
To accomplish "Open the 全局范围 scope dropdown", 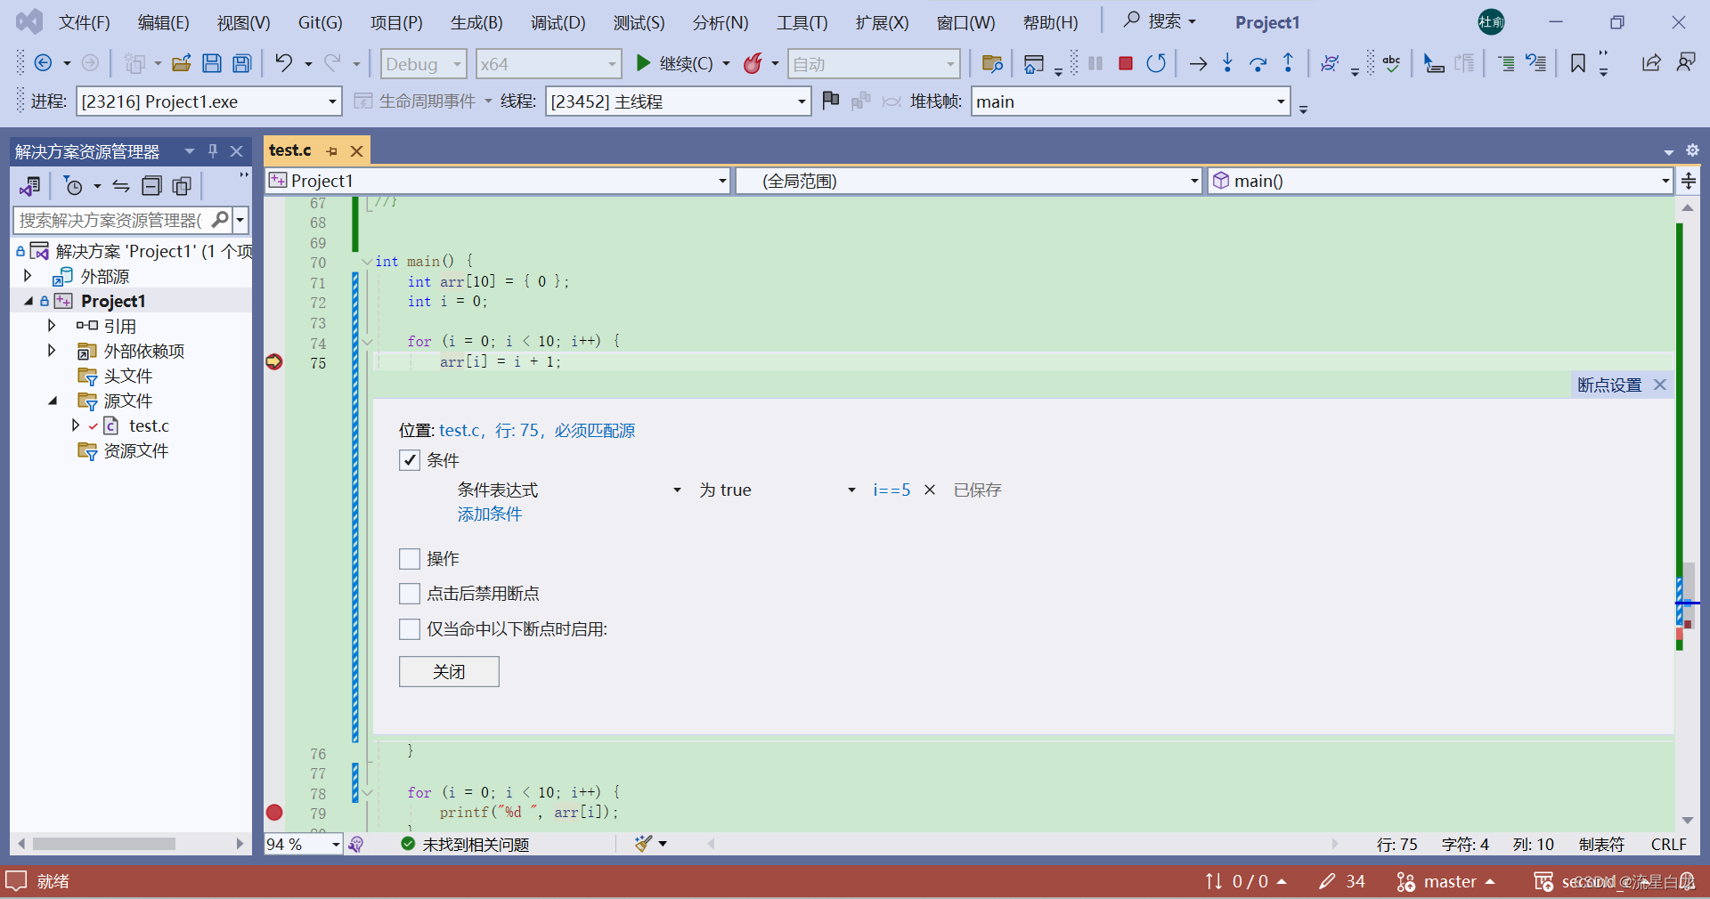I will [1194, 181].
